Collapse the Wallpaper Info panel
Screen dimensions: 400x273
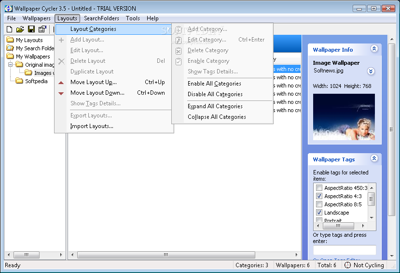click(374, 48)
